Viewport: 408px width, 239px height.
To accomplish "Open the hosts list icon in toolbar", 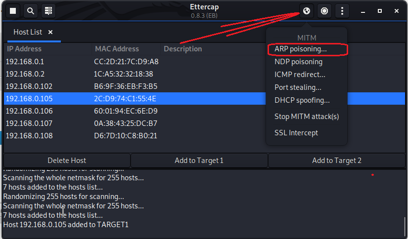I will (48, 10).
